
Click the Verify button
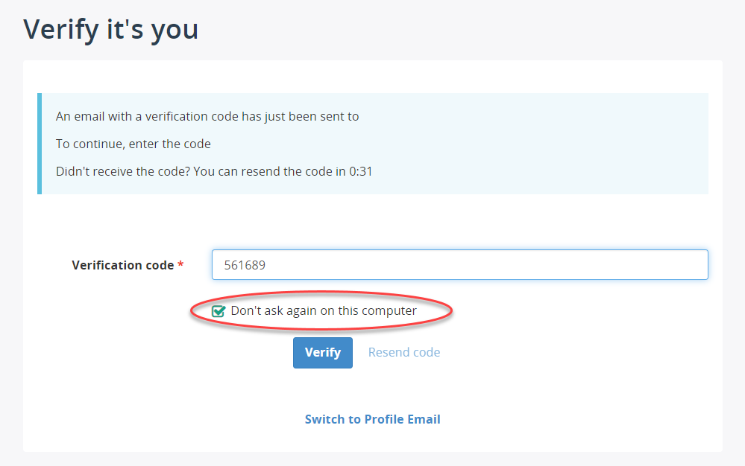[x=323, y=353]
